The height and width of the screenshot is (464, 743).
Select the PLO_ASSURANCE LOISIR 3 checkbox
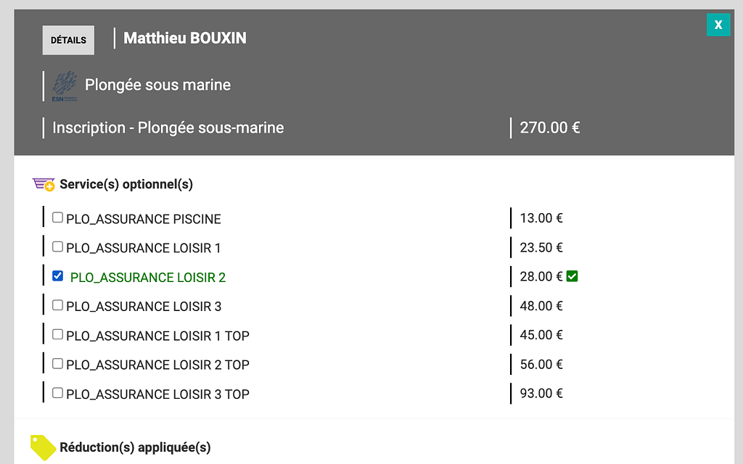coord(58,305)
